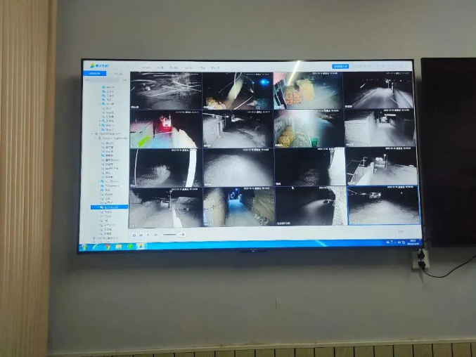
Task: Select the feed with corn piles and bright streak
Action: coord(308,91)
